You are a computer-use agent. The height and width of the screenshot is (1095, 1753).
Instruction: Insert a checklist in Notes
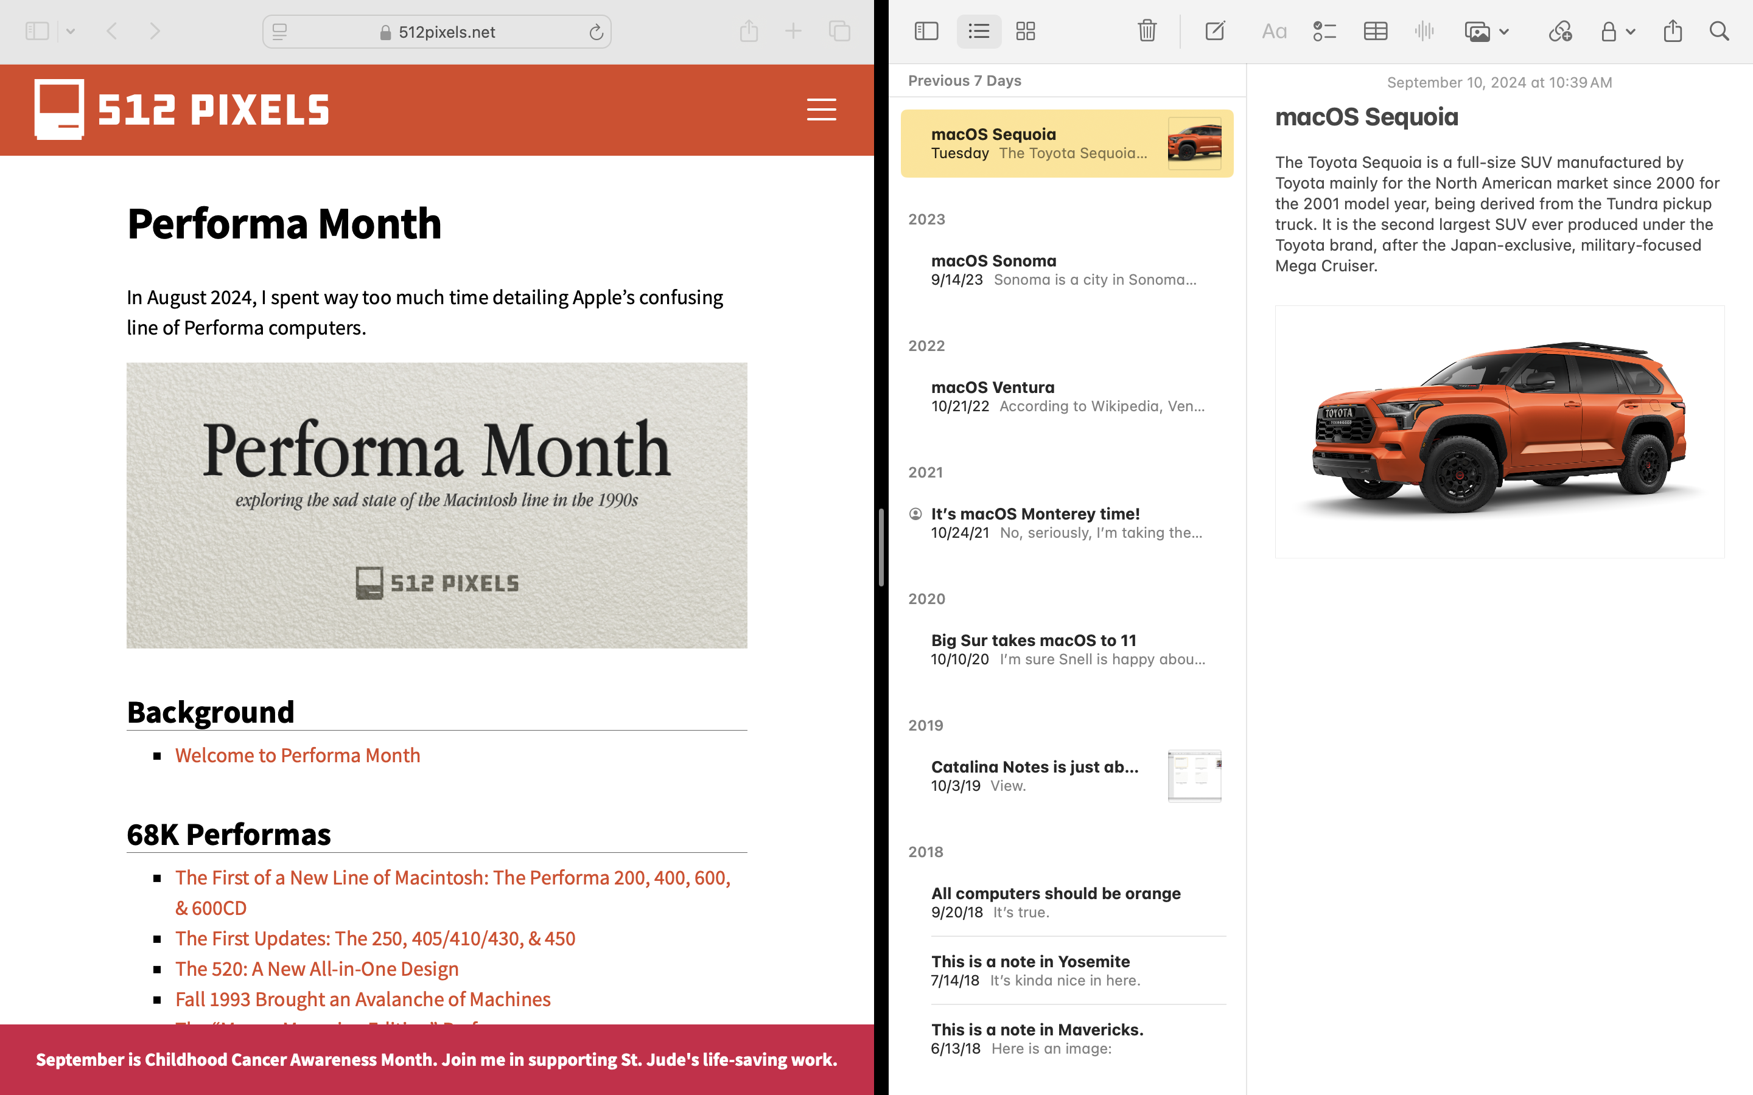(x=1324, y=31)
